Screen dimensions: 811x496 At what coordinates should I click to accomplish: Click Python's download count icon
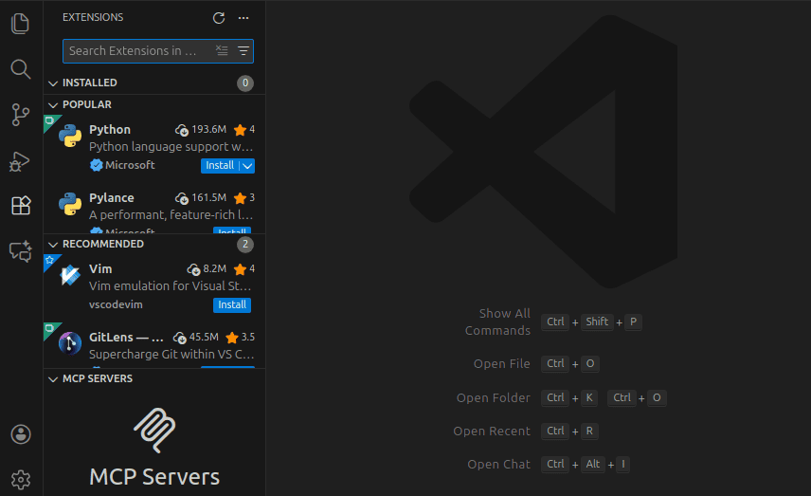click(x=182, y=130)
